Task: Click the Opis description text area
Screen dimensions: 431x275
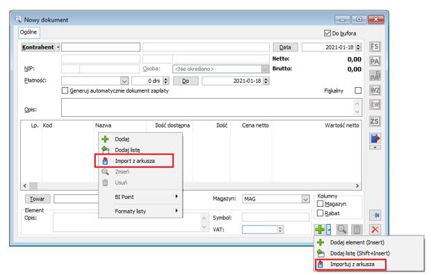Action: click(x=208, y=108)
